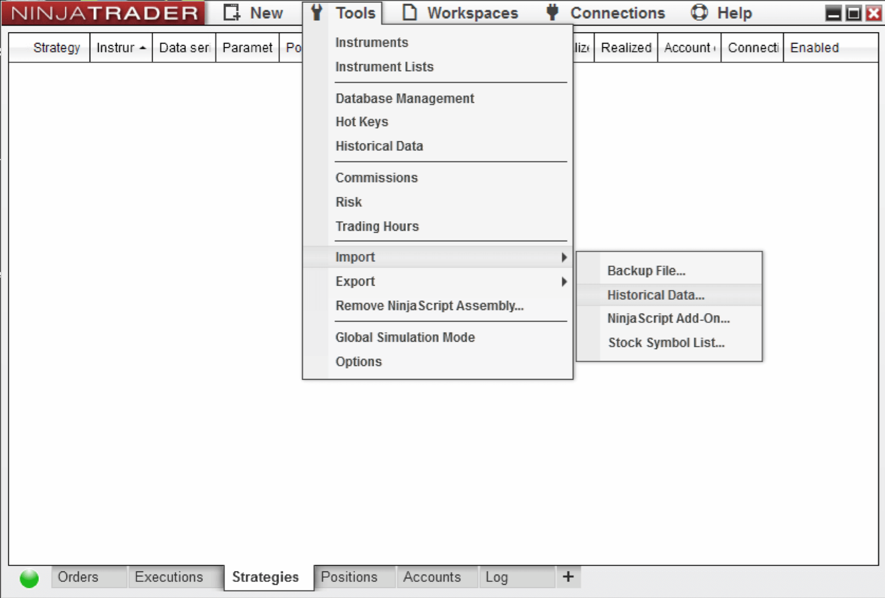Click the New window icon

point(232,12)
